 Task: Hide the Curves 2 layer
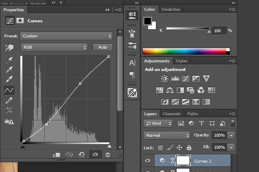click(x=148, y=160)
